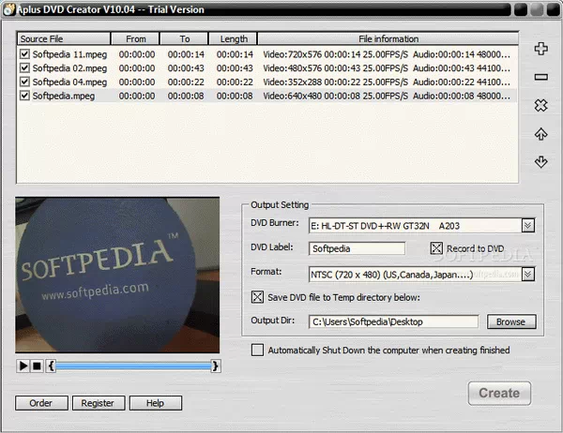The height and width of the screenshot is (433, 563).
Task: Click the To column header
Action: [x=184, y=38]
